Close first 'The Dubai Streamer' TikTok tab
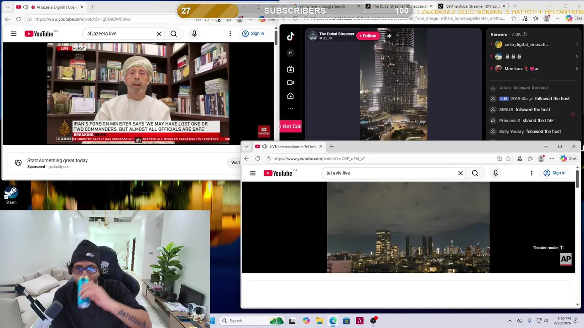Image resolution: width=584 pixels, height=328 pixels. [431, 6]
